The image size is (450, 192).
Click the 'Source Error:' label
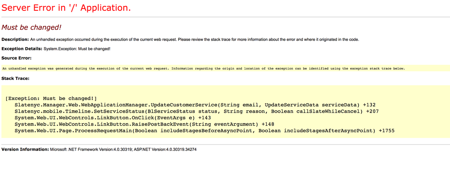click(16, 58)
